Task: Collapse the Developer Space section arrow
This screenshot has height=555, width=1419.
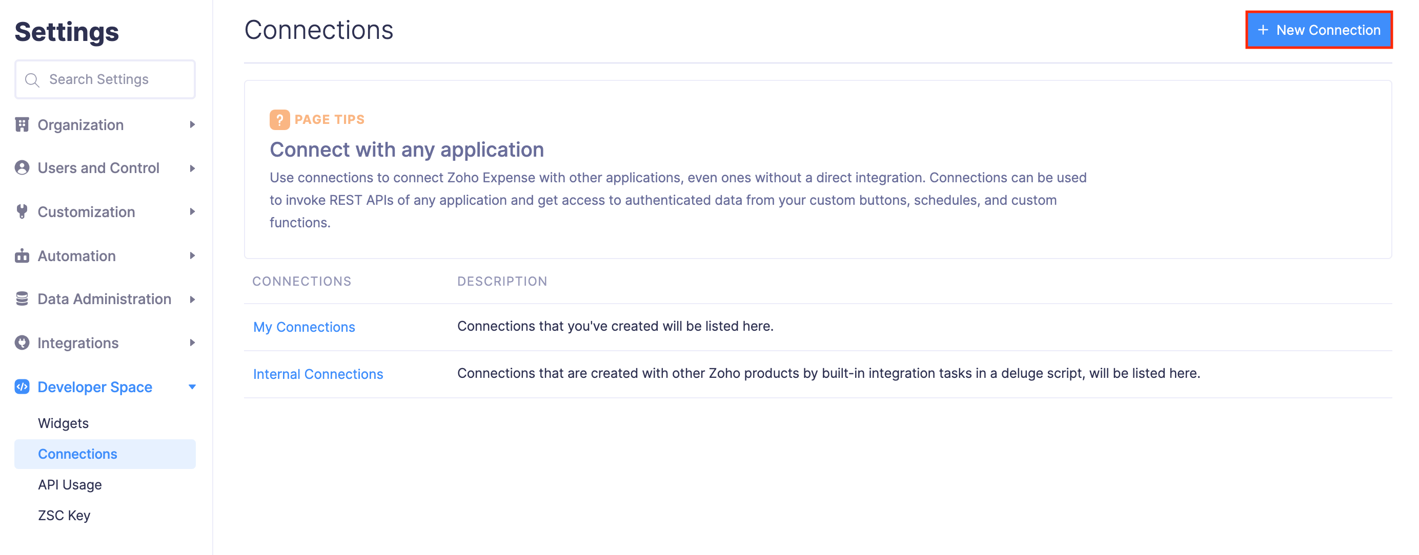Action: (192, 387)
